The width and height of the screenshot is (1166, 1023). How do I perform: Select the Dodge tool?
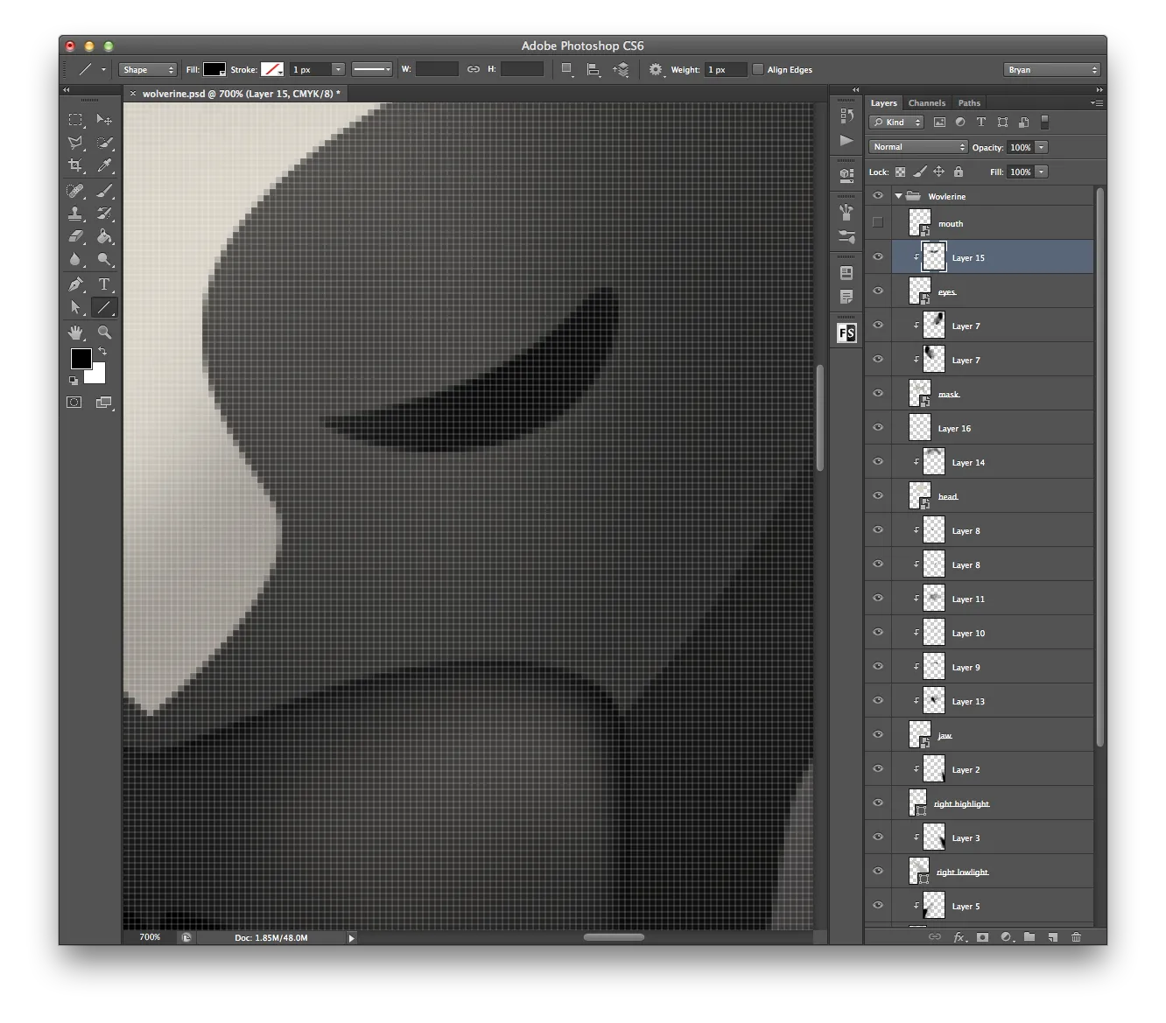104,259
